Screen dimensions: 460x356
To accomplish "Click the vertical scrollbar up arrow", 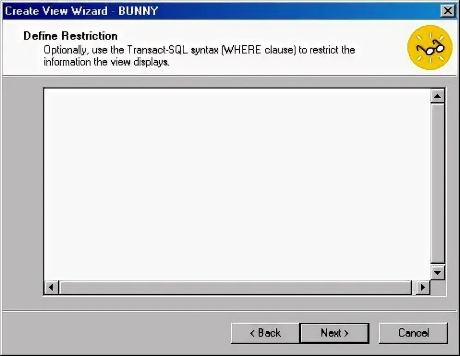I will [x=437, y=96].
